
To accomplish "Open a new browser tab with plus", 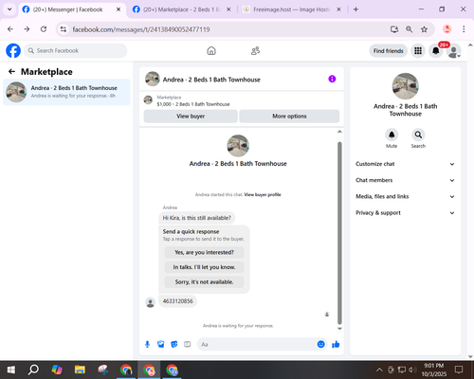I will (x=355, y=9).
